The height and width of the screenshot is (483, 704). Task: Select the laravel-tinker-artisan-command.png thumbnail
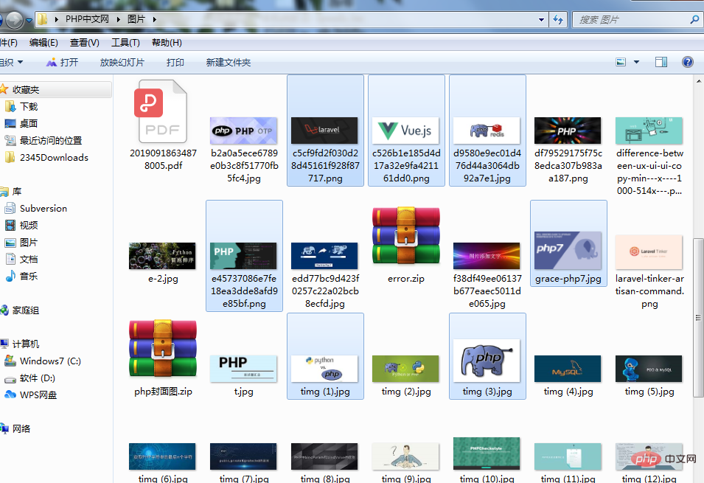pyautogui.click(x=649, y=252)
